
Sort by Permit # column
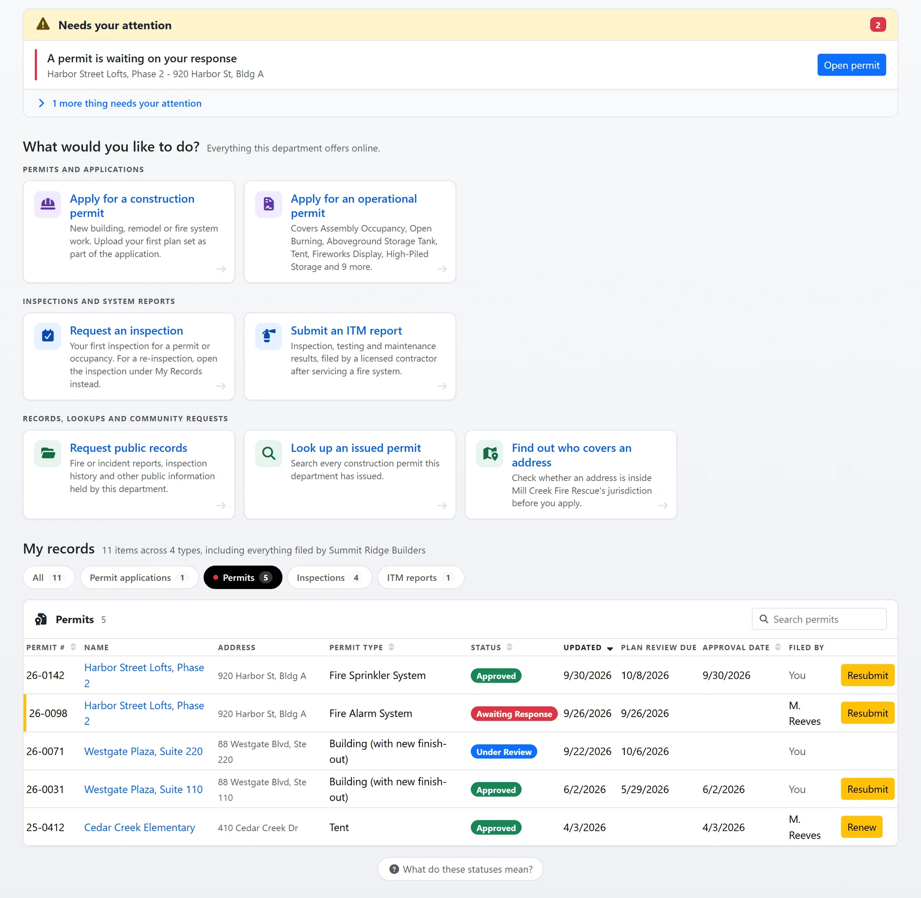73,647
